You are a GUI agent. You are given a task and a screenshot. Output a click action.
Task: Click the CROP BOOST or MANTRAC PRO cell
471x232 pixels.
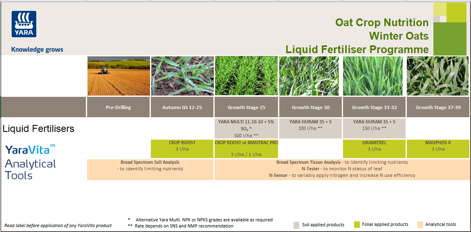(x=246, y=149)
